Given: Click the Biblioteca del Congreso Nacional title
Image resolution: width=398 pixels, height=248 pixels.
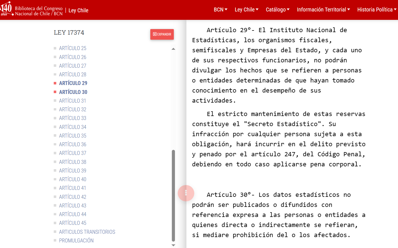Looking at the screenshot, I should pyautogui.click(x=39, y=11).
